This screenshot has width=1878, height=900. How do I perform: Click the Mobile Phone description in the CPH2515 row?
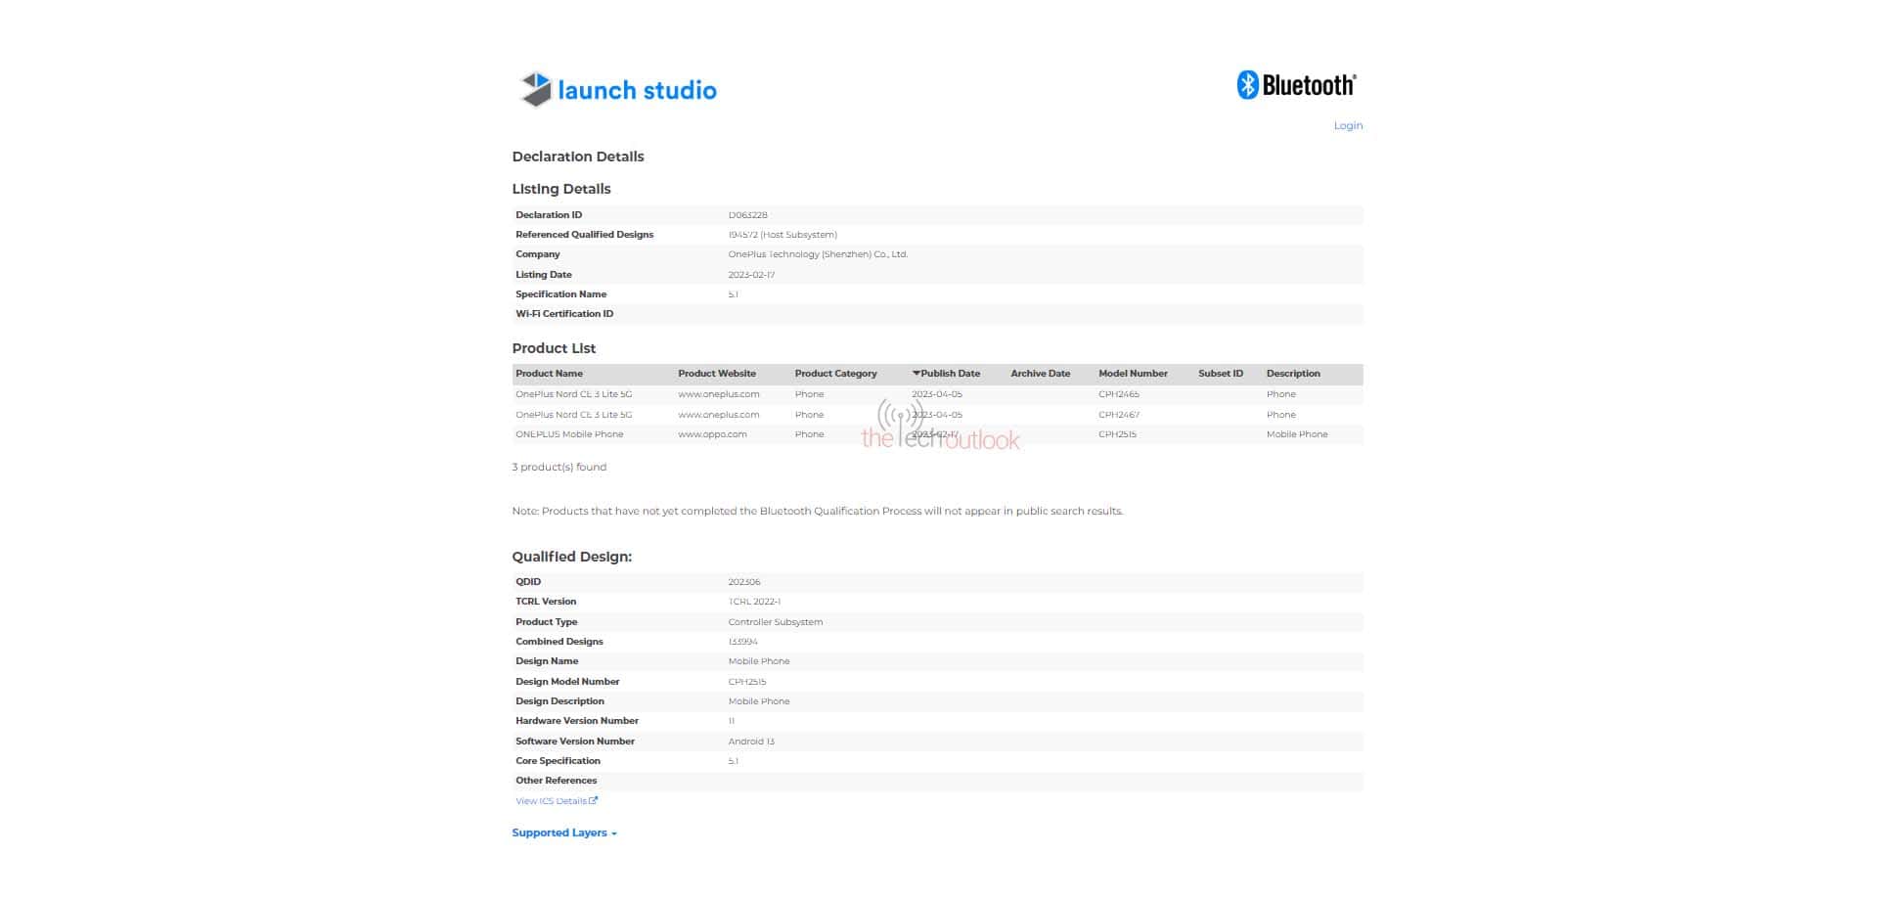(1297, 434)
